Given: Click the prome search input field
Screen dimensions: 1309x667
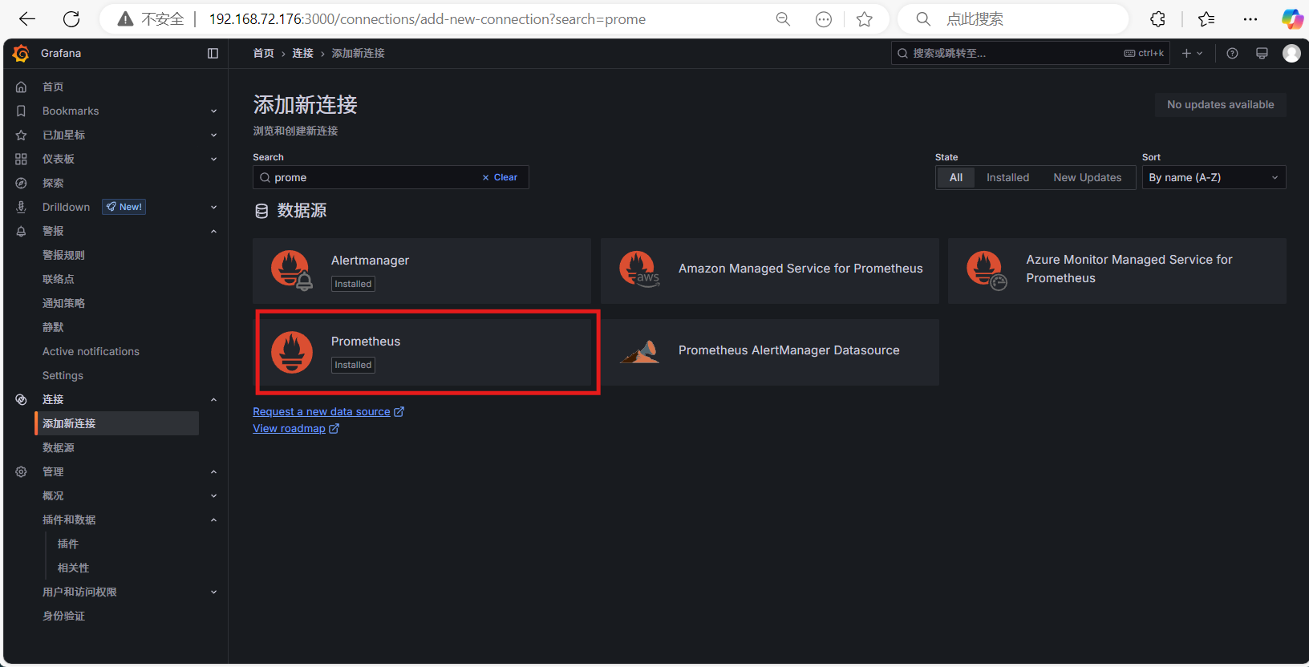Looking at the screenshot, I should tap(391, 177).
